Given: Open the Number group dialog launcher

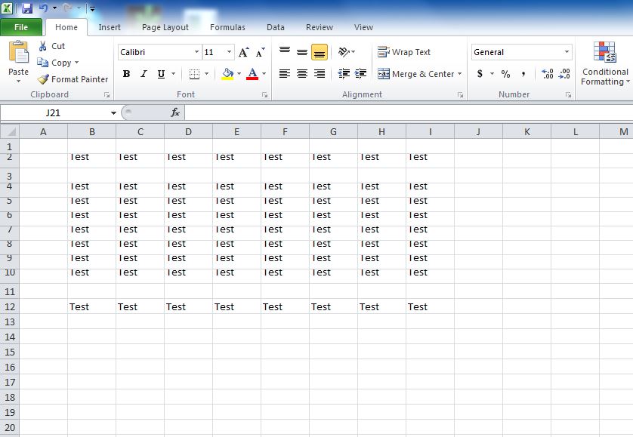Looking at the screenshot, I should point(568,95).
